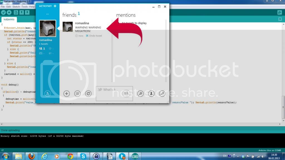Open the trends chart icon in MetroTwit
285x160 pixels.
click(162, 94)
